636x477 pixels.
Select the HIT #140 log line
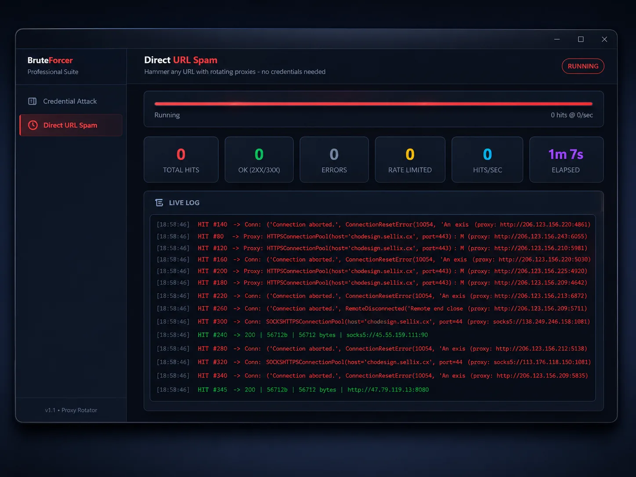(373, 224)
